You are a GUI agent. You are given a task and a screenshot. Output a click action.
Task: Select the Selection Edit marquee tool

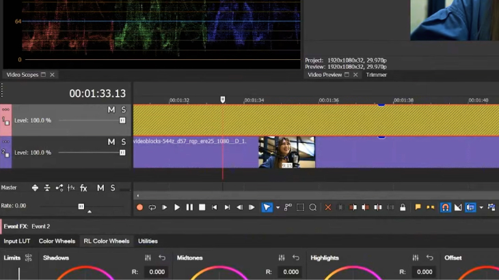pyautogui.click(x=300, y=207)
